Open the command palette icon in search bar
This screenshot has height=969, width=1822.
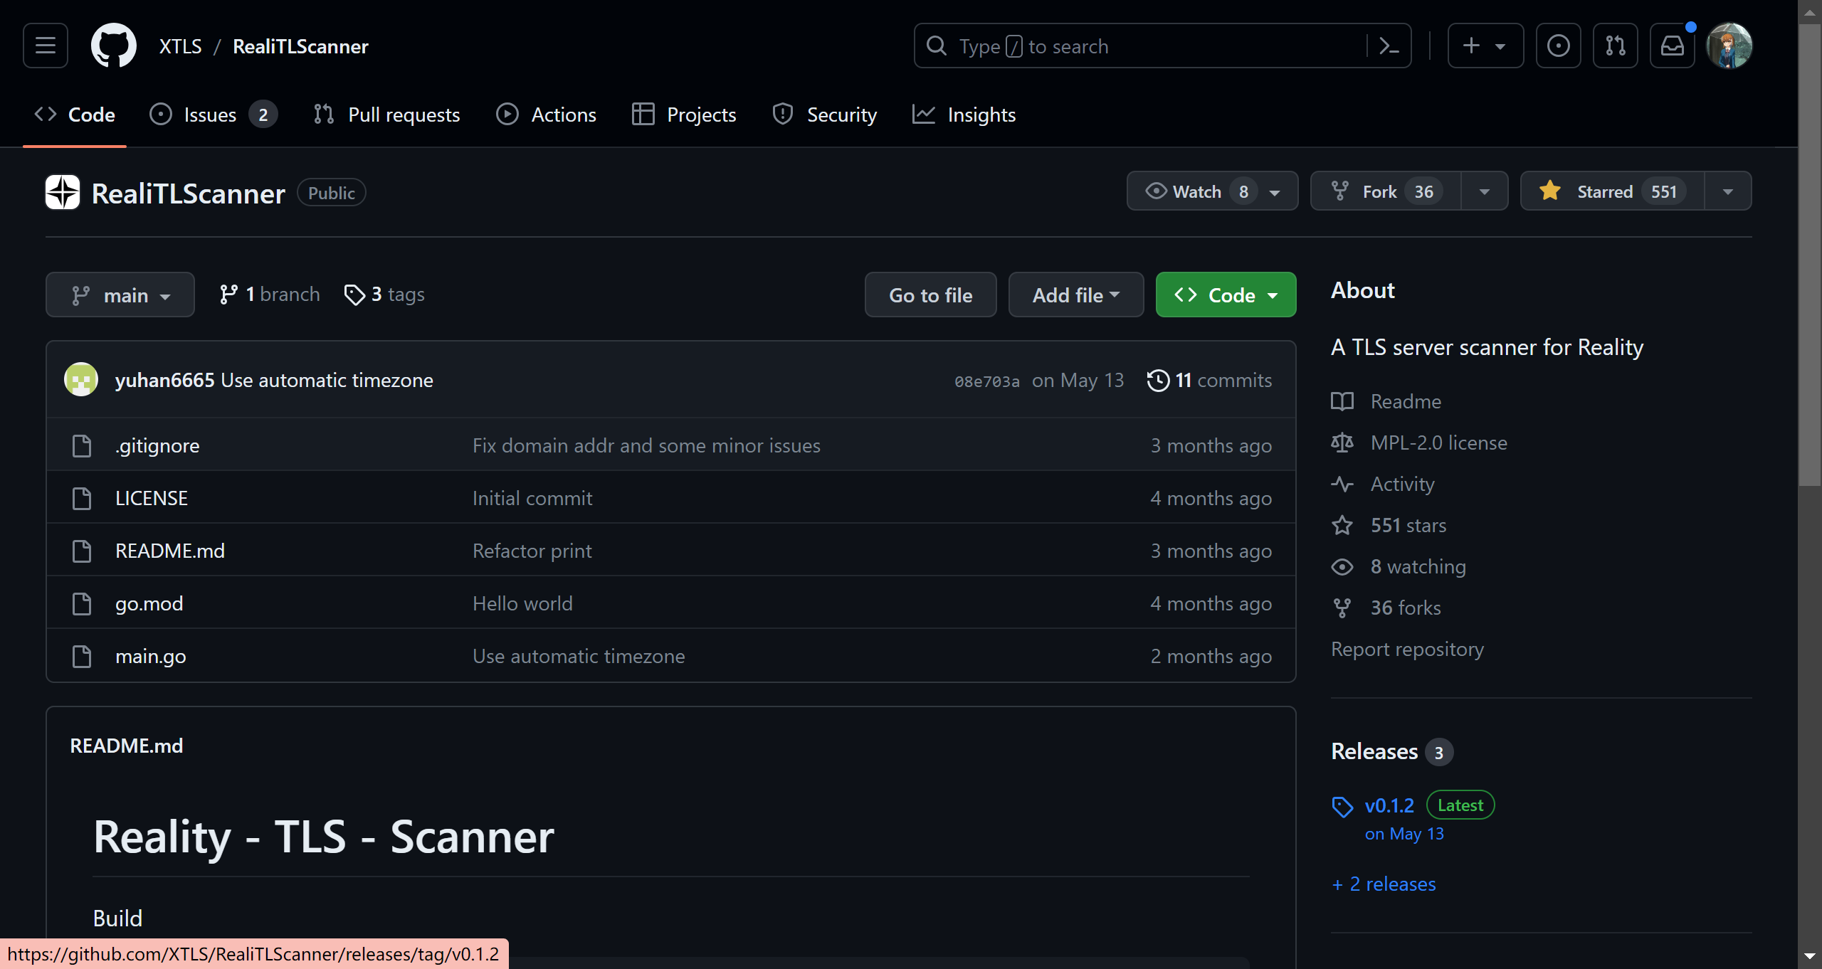click(1389, 46)
